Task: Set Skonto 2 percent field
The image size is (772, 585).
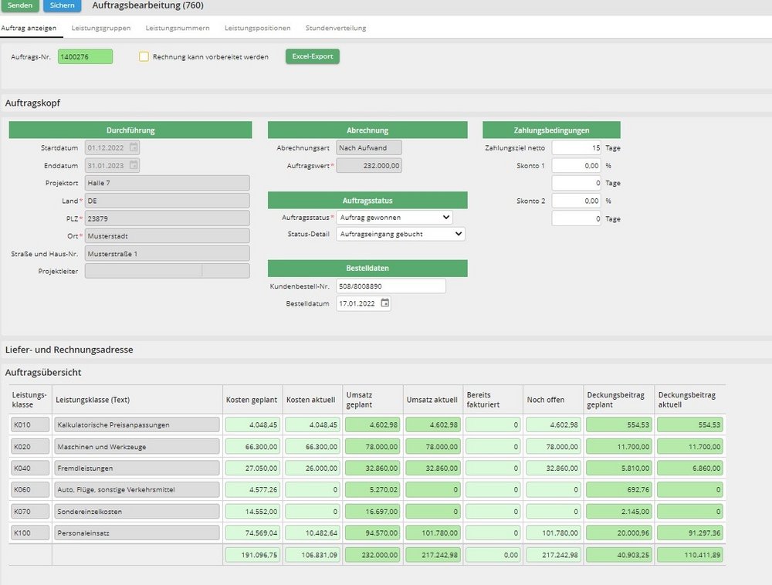Action: (576, 201)
